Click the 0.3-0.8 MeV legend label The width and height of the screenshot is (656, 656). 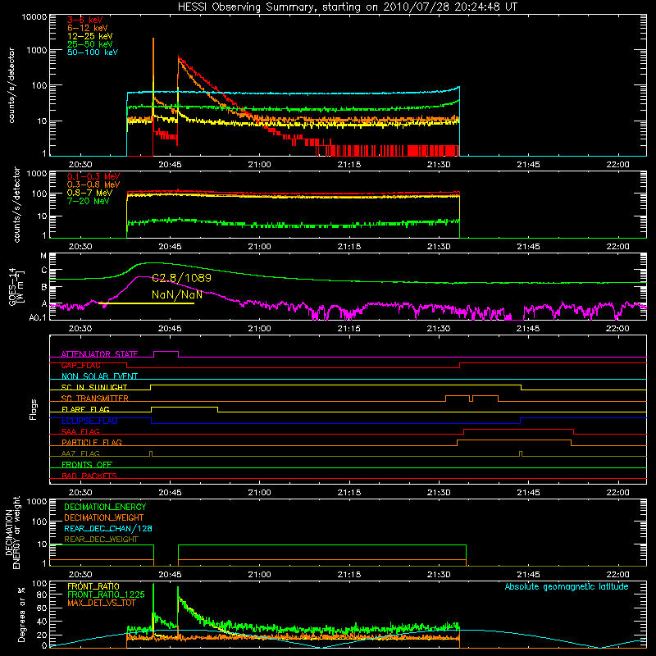[x=93, y=184]
